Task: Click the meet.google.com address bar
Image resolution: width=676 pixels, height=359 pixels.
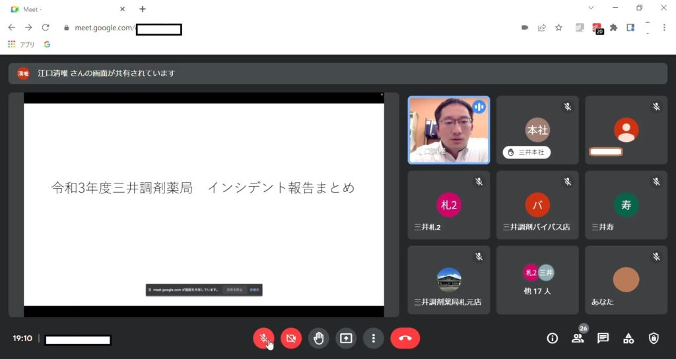Action: pos(289,28)
